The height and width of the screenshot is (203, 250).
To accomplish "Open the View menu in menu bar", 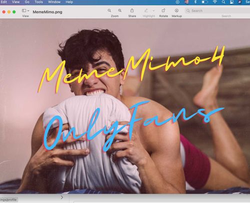I will tap(15, 2).
